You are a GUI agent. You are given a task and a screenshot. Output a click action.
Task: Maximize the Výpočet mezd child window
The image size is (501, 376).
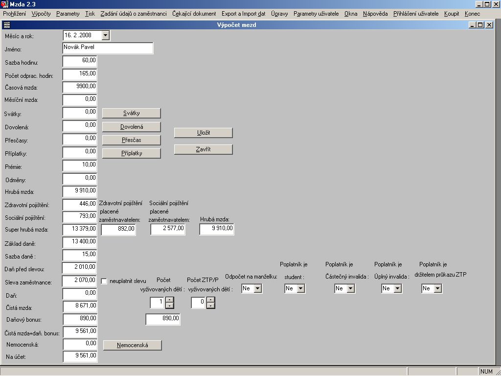tap(480, 25)
